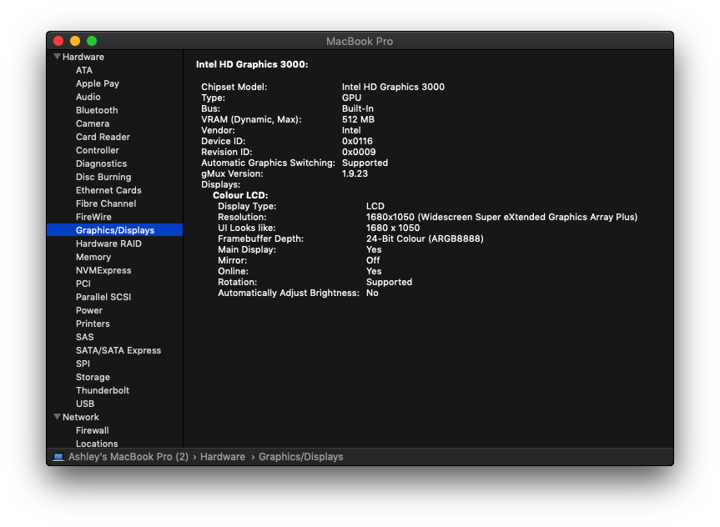720x527 pixels.
Task: Select Parallel SCSI in the sidebar
Action: (x=103, y=297)
